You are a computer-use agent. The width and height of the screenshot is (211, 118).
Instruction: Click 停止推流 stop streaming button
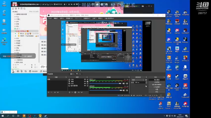(157, 80)
